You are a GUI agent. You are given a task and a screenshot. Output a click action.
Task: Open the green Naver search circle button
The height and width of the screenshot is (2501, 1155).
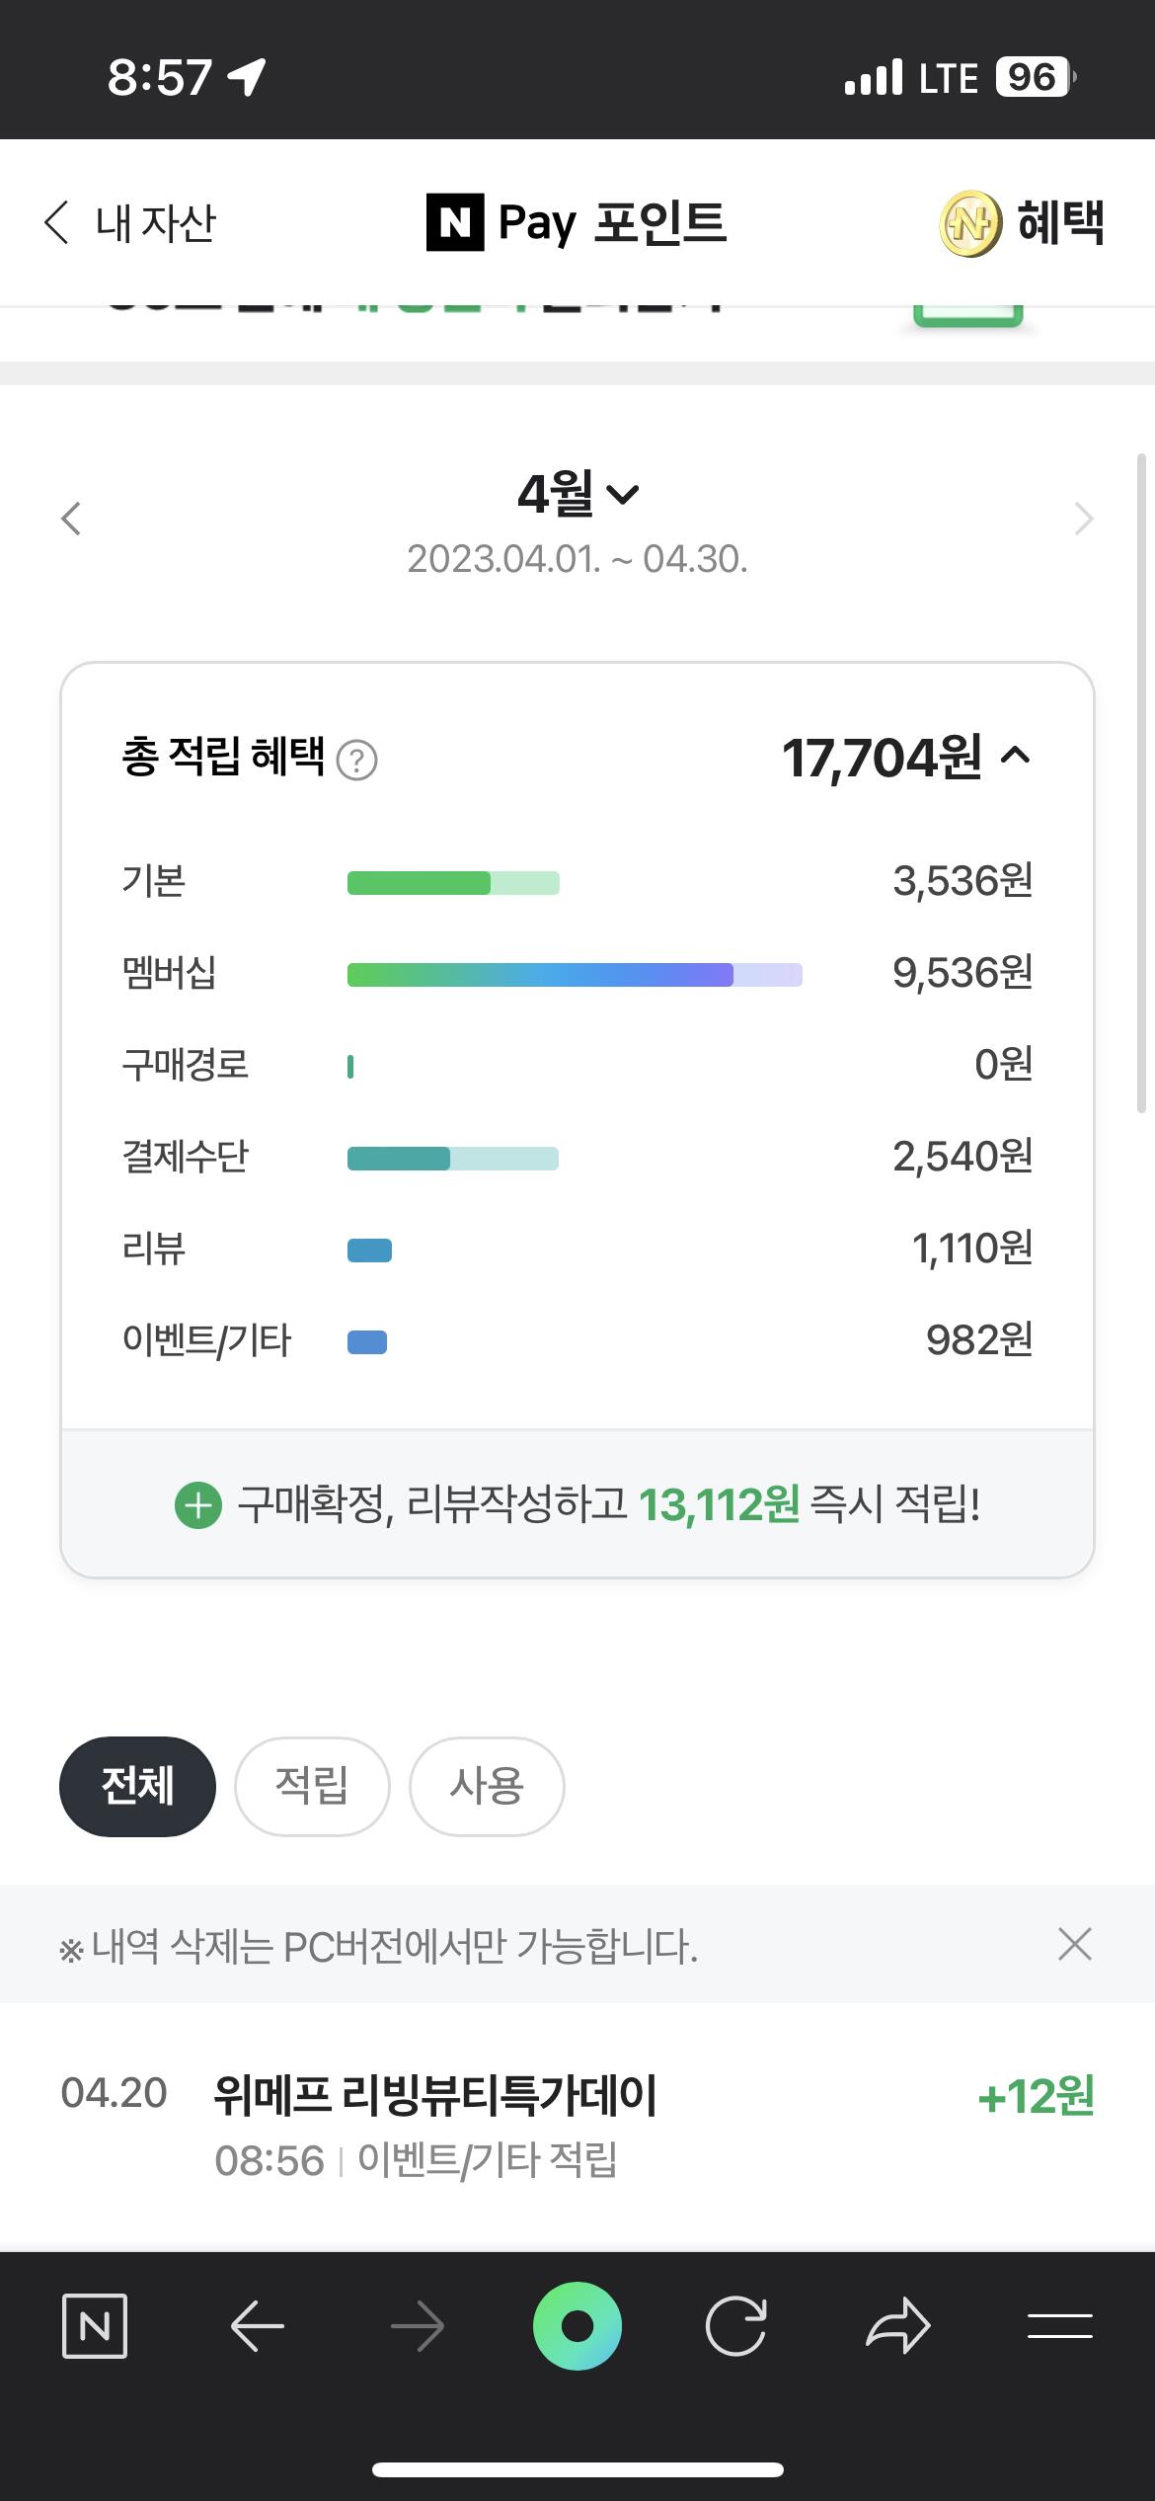577,2326
